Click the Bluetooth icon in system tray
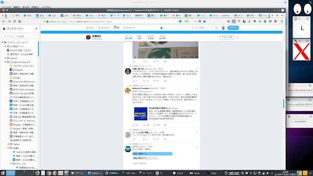Image resolution: width=313 pixels, height=176 pixels. click(251, 173)
